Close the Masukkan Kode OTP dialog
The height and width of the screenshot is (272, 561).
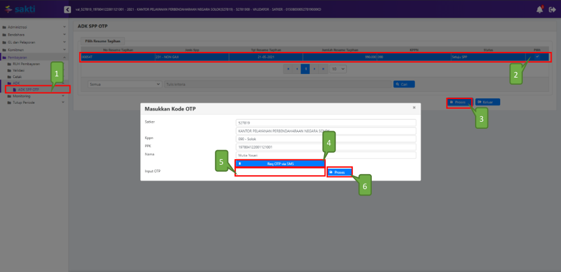tap(414, 107)
